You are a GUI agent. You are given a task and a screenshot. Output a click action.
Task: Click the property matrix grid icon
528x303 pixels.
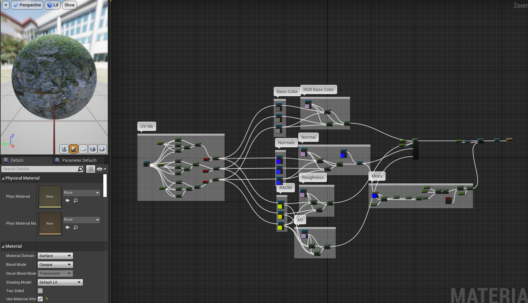coord(90,169)
